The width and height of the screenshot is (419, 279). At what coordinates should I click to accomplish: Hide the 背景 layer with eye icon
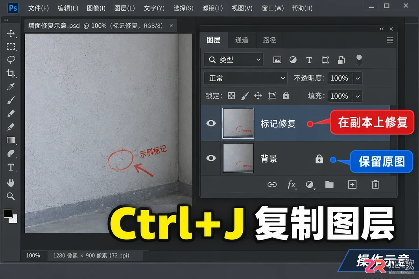coord(211,158)
